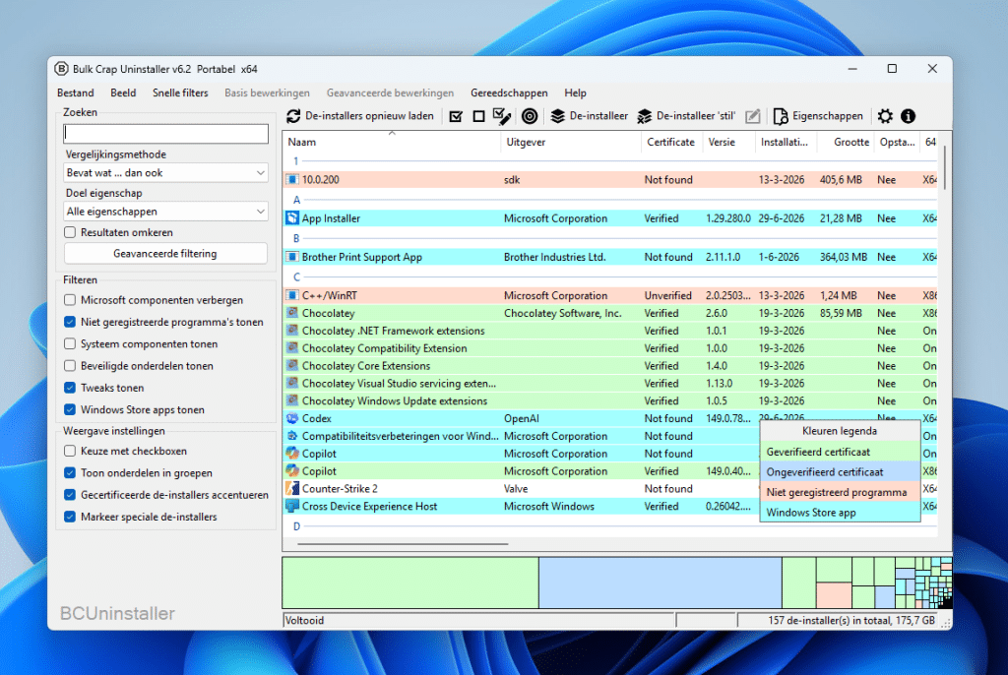
Task: Sort by the Naam column header
Action: pos(392,142)
